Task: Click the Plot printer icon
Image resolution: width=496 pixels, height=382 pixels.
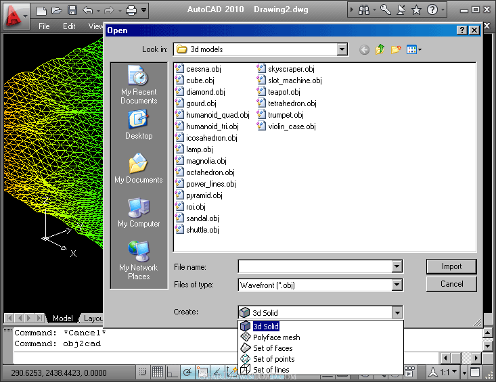Action: pyautogui.click(x=131, y=10)
